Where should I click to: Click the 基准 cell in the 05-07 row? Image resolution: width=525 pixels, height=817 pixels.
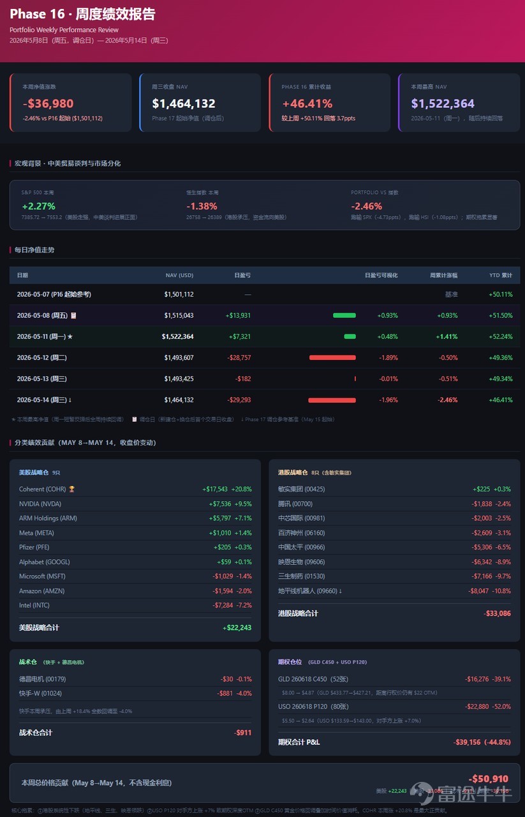click(x=452, y=294)
